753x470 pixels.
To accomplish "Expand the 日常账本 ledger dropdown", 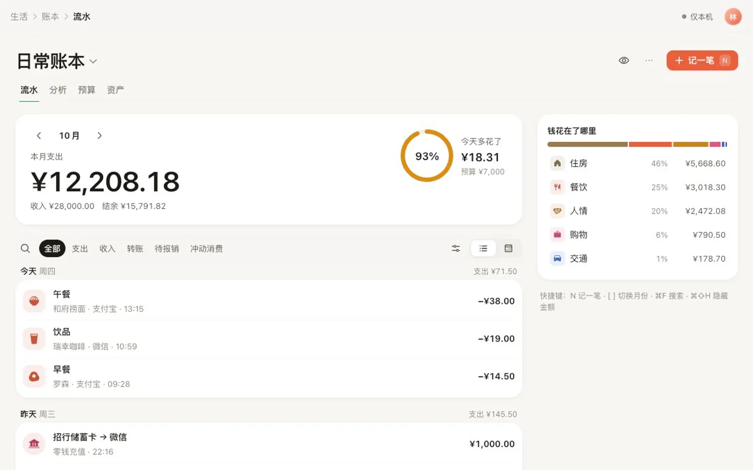I will click(93, 62).
